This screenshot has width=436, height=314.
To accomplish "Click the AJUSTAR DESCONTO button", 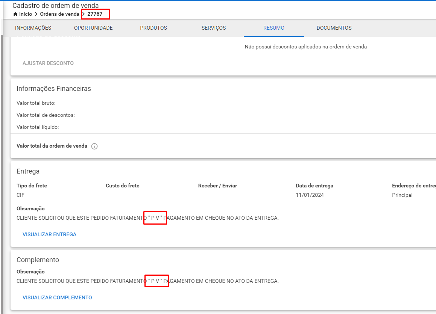I will click(x=48, y=63).
